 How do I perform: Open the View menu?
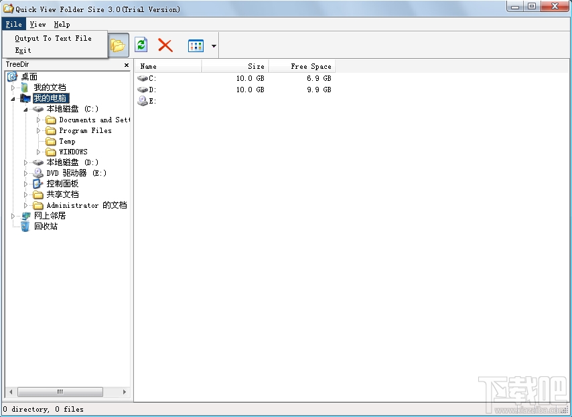tap(38, 24)
